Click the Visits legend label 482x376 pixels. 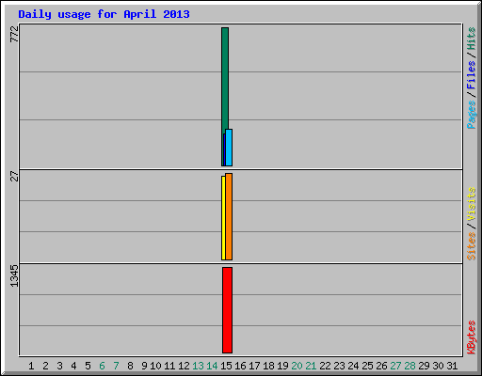pos(472,204)
